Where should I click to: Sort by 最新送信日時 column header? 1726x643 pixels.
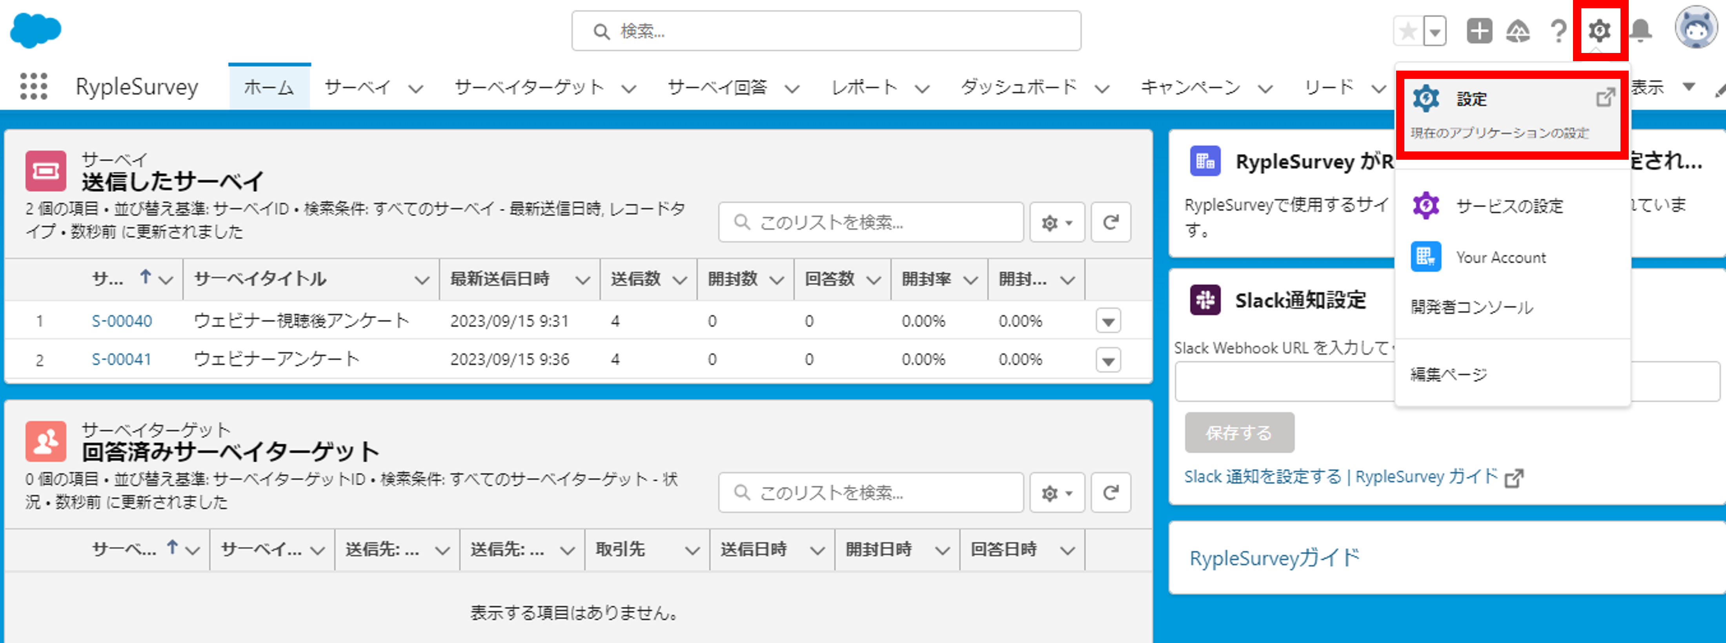(500, 279)
